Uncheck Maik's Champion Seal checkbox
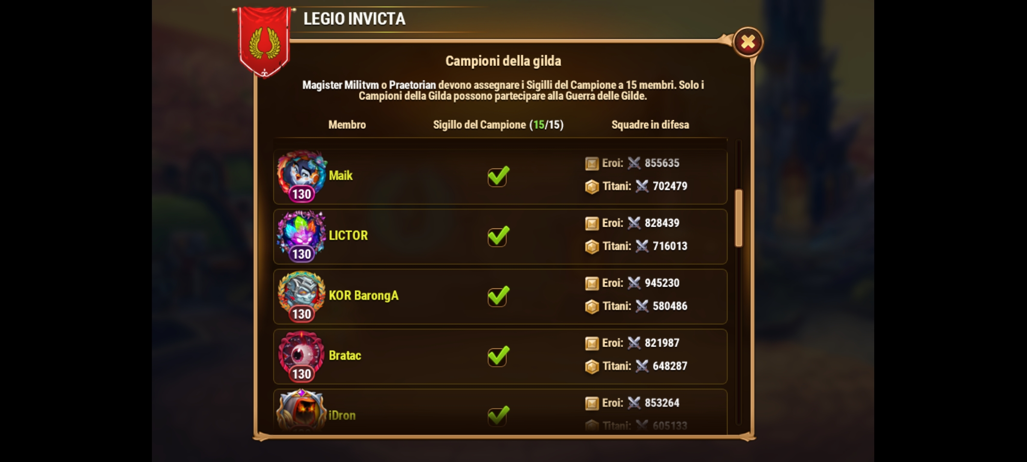The width and height of the screenshot is (1027, 462). (x=498, y=176)
